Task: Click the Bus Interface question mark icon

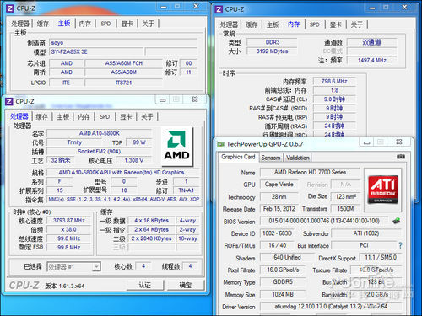Action: [400, 245]
